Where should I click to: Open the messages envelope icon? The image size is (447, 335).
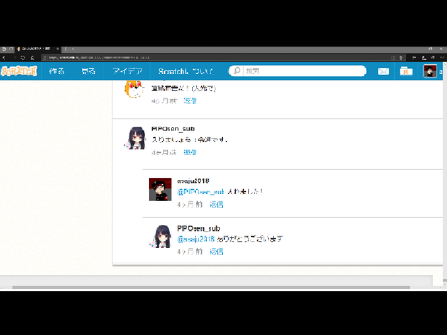(x=384, y=72)
